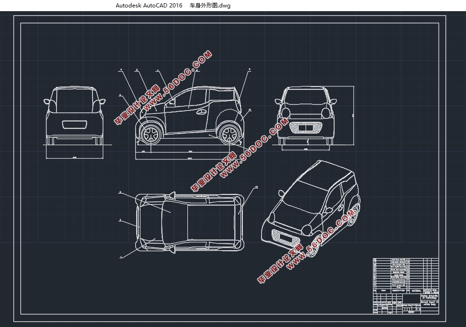Viewport: 466px width, 327px height.
Task: Click the front wheel in side view
Action: [x=151, y=134]
